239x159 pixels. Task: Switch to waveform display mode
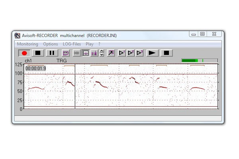(x=76, y=53)
